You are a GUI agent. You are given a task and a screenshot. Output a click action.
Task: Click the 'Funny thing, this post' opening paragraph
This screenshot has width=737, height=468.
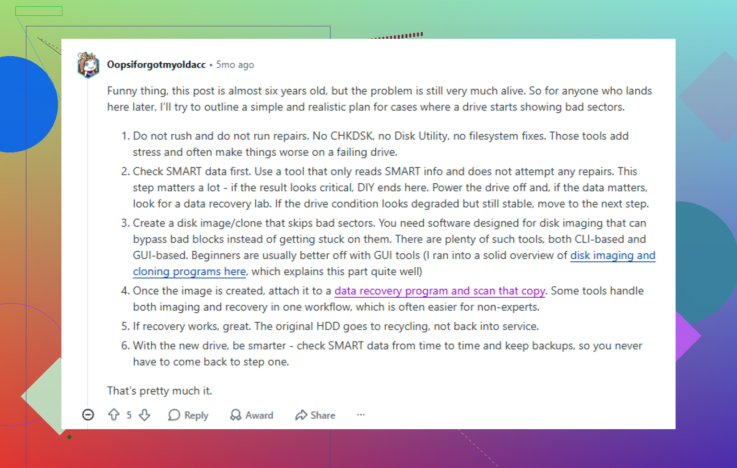tap(380, 99)
